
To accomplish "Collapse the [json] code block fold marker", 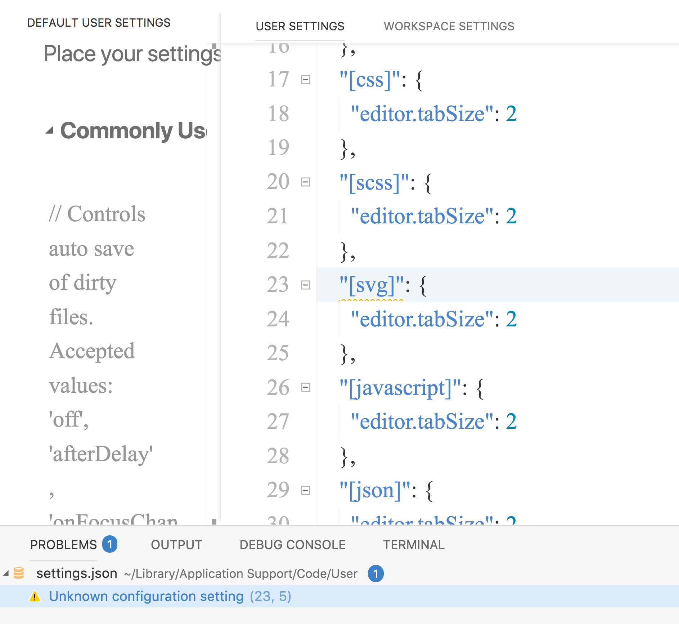I will 305,490.
